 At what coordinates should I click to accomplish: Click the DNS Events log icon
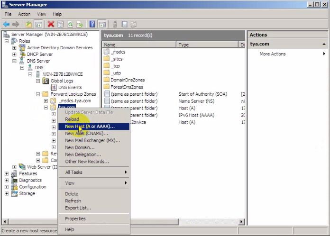pos(54,87)
